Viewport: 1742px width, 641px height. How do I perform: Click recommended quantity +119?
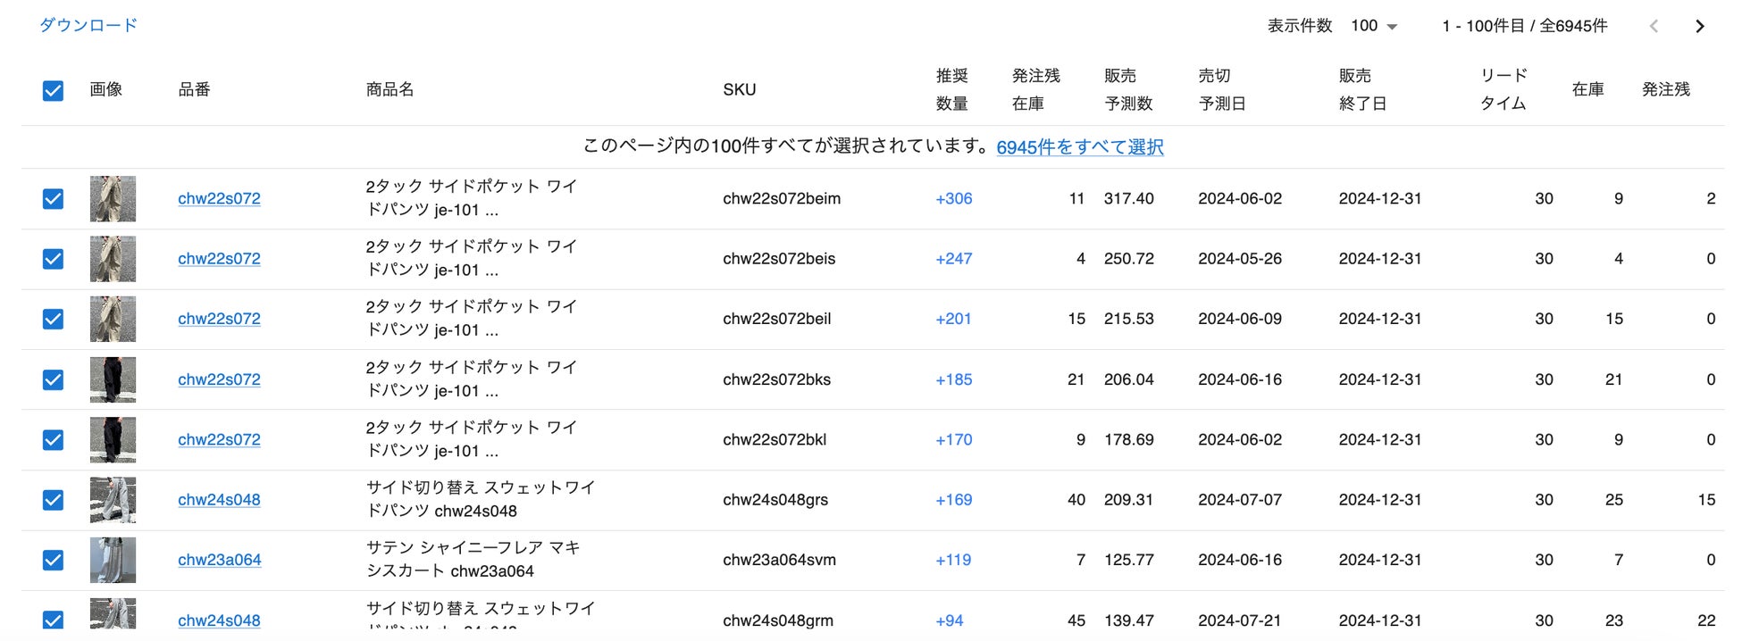pyautogui.click(x=953, y=560)
